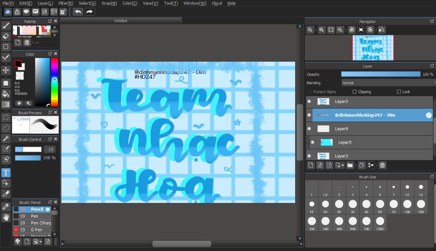436x251 pixels.
Task: Add a new 1-bit layer
Action: coord(329,165)
